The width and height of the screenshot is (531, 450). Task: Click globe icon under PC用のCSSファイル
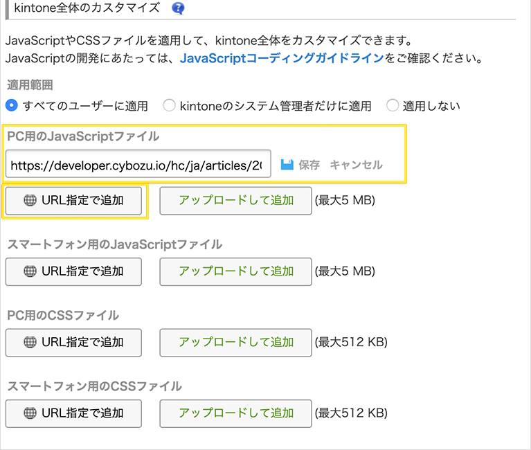click(30, 342)
